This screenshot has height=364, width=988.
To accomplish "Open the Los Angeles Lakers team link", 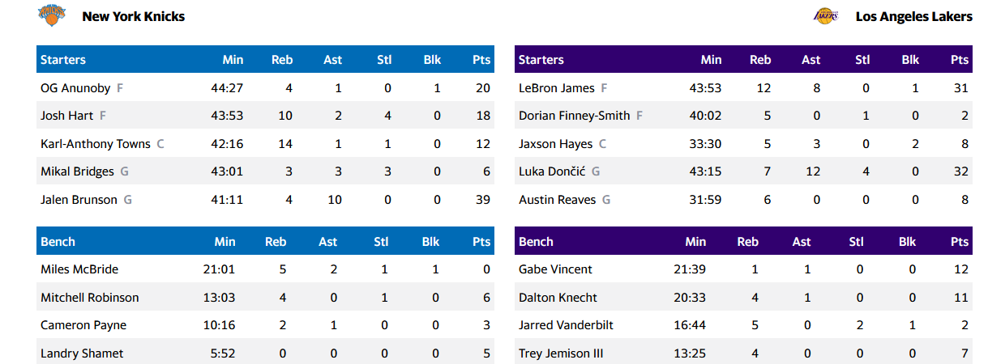I will (913, 16).
